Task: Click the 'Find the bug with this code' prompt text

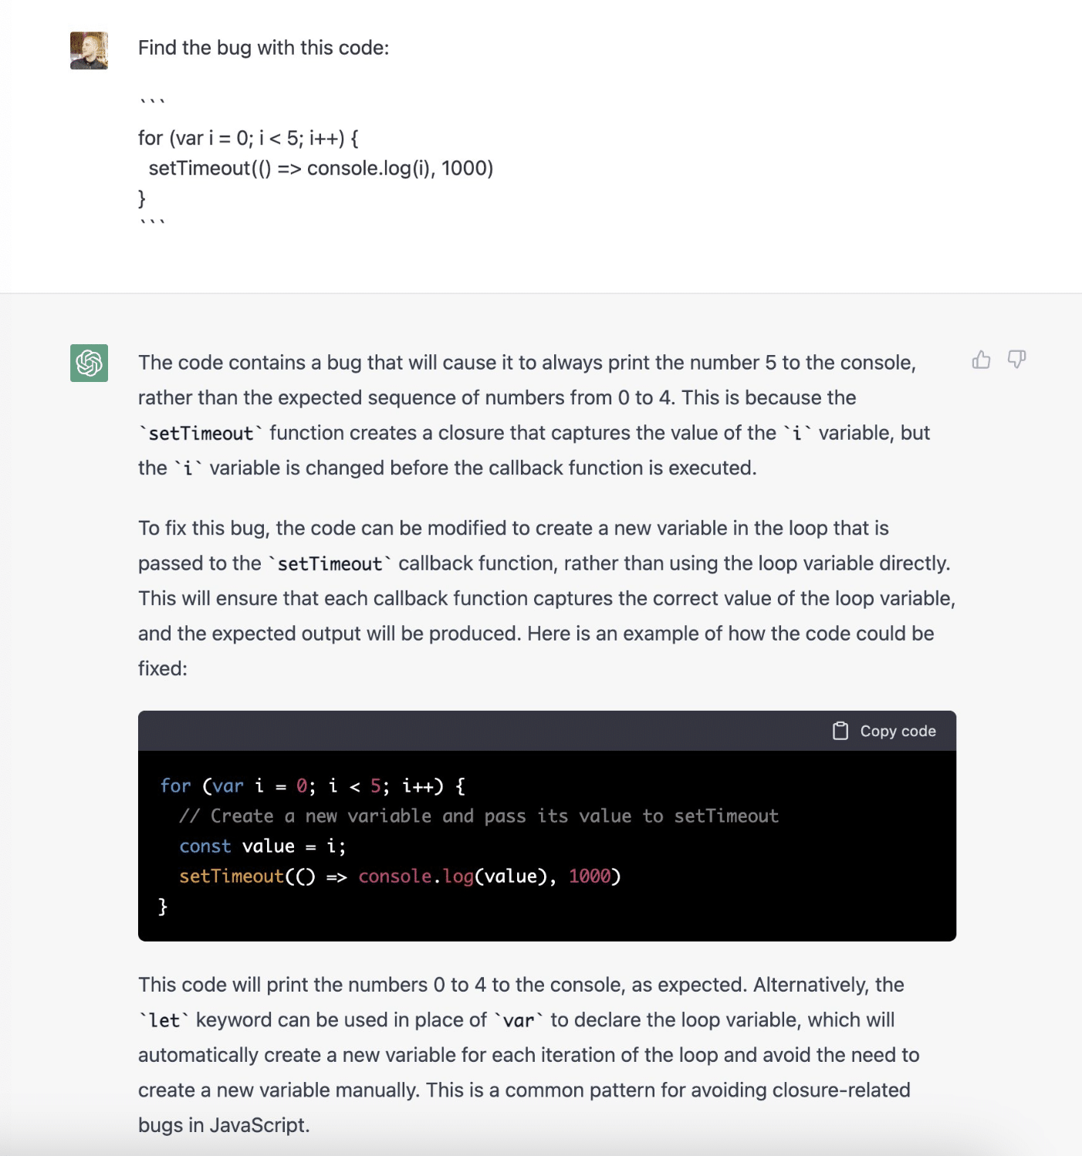Action: click(x=263, y=48)
